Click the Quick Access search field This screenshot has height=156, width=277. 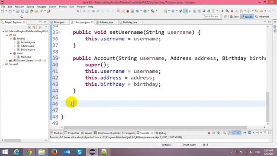coord(212,16)
